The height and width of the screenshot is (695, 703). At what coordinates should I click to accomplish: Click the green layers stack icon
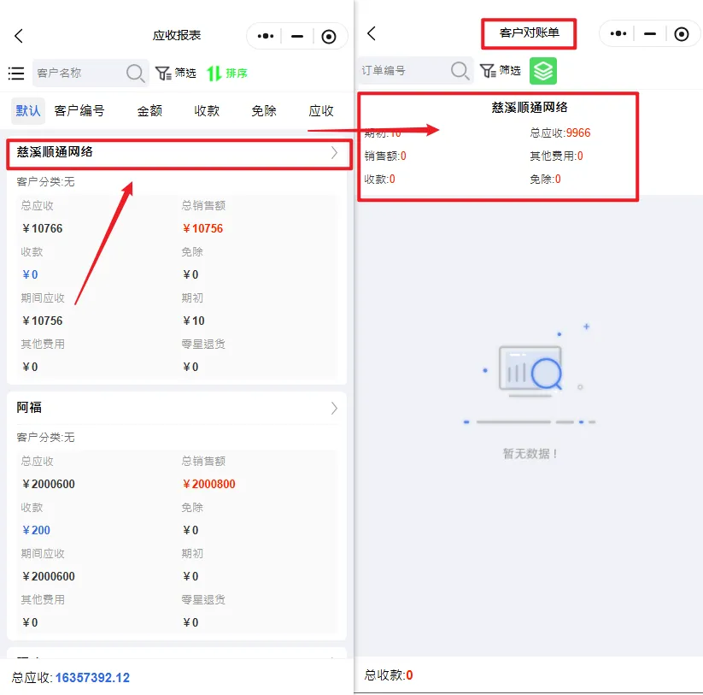tap(542, 70)
